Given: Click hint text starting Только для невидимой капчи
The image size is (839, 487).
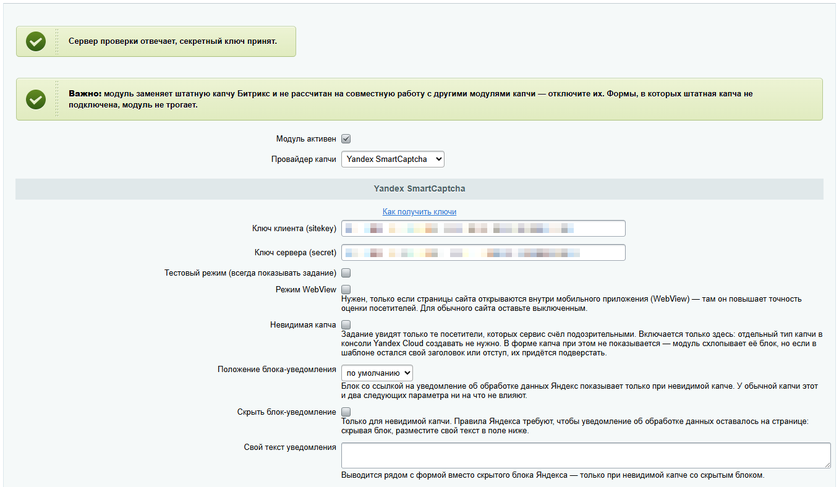Looking at the screenshot, I should pos(575,426).
